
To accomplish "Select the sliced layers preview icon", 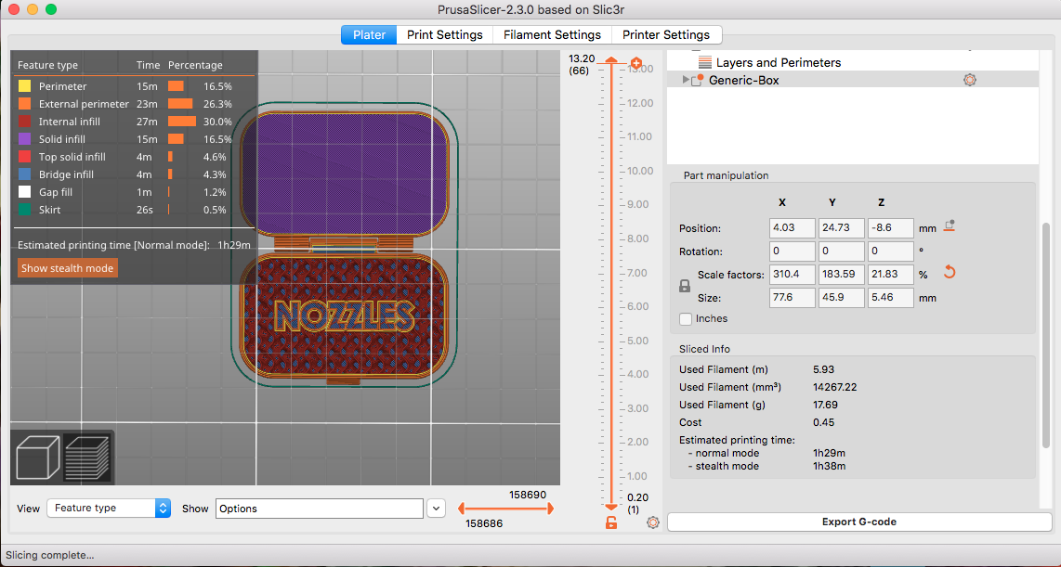I will [86, 457].
